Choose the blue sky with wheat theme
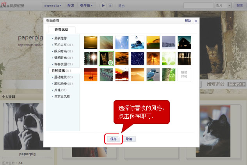The width and height of the screenshot is (247, 165). pyautogui.click(x=122, y=42)
